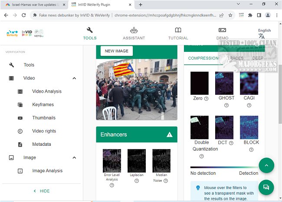Open the green chat feedback button
Screen dimensions: 282x202
[266, 187]
